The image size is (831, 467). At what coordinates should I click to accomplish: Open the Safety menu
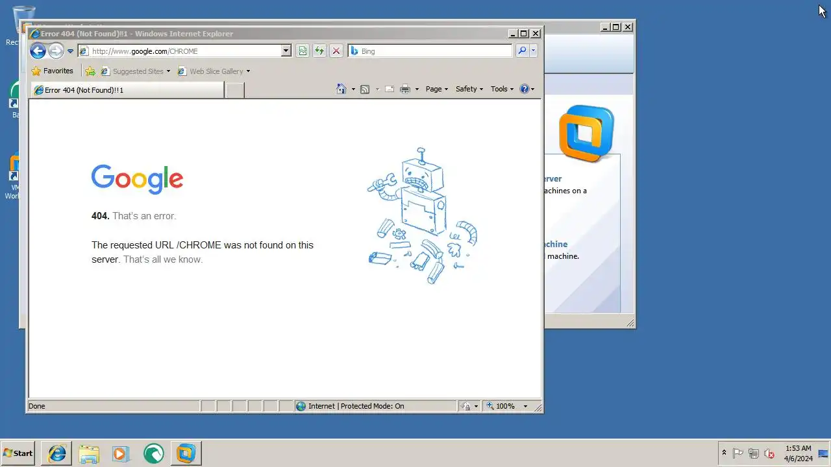click(x=469, y=89)
